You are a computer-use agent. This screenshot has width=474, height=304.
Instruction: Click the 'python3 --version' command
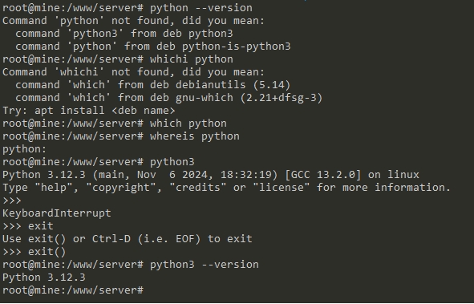(x=204, y=265)
